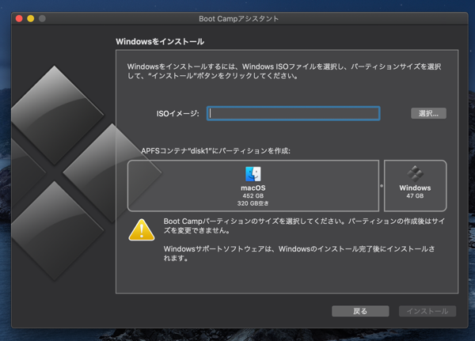Image resolution: width=475 pixels, height=341 pixels.
Task: Select the Windows 47 GB size text
Action: pyautogui.click(x=415, y=196)
